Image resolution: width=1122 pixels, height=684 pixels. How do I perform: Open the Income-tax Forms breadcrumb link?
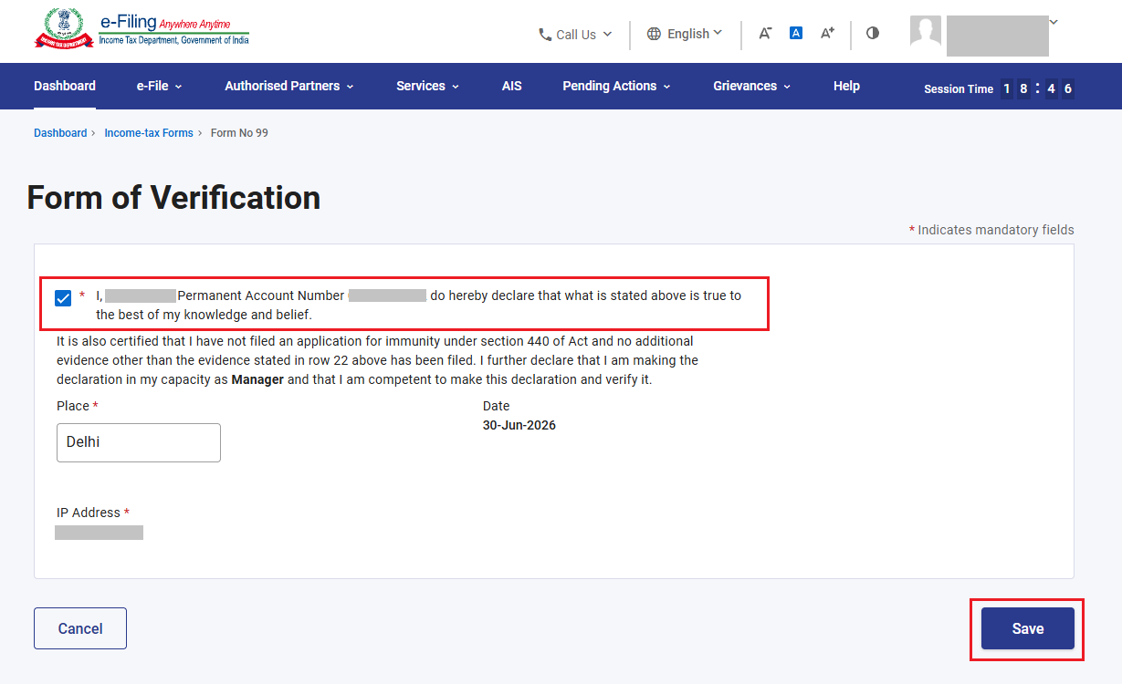tap(149, 133)
